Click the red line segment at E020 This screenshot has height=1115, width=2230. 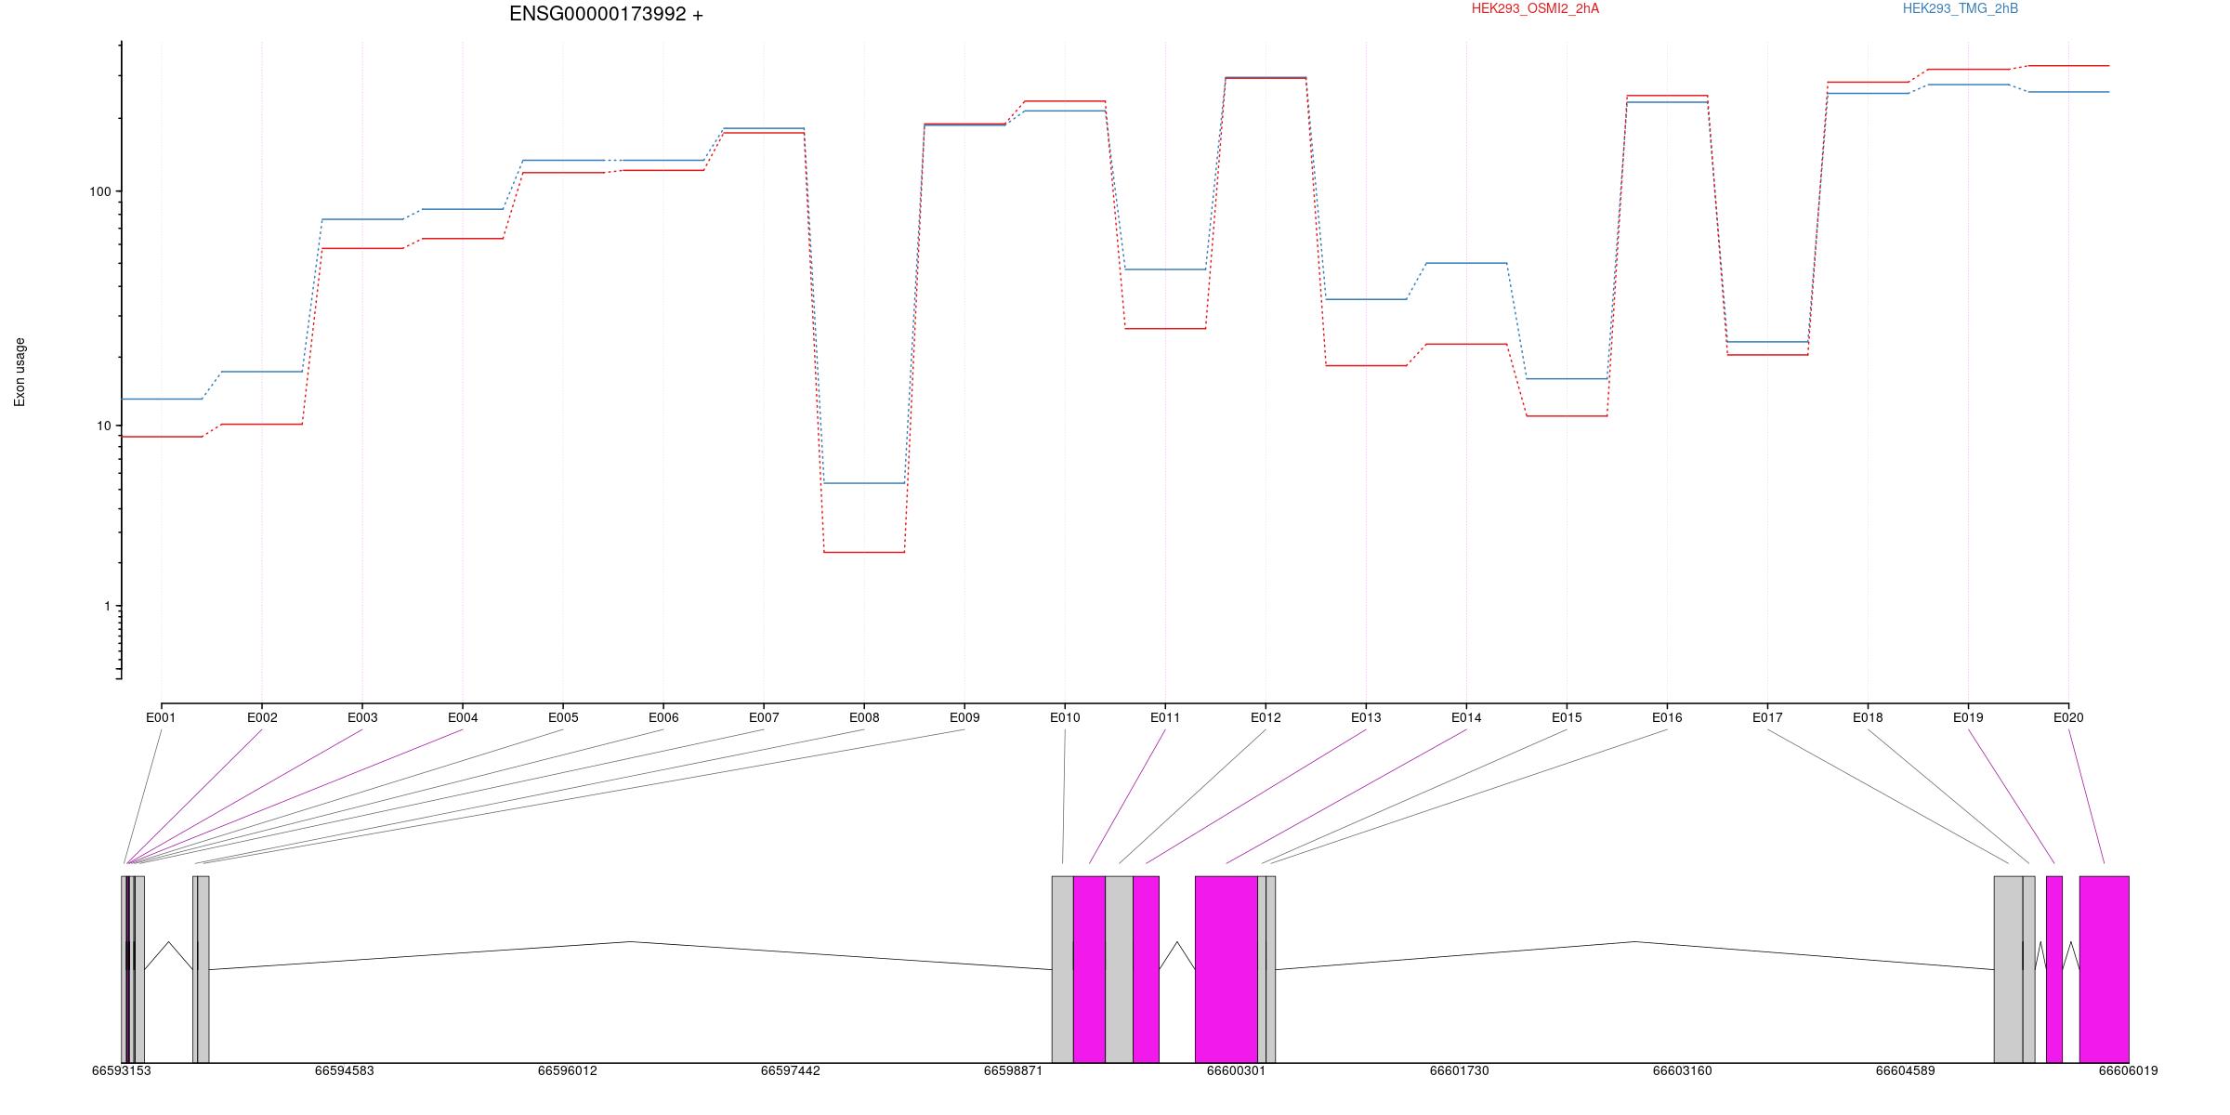(x=2068, y=66)
